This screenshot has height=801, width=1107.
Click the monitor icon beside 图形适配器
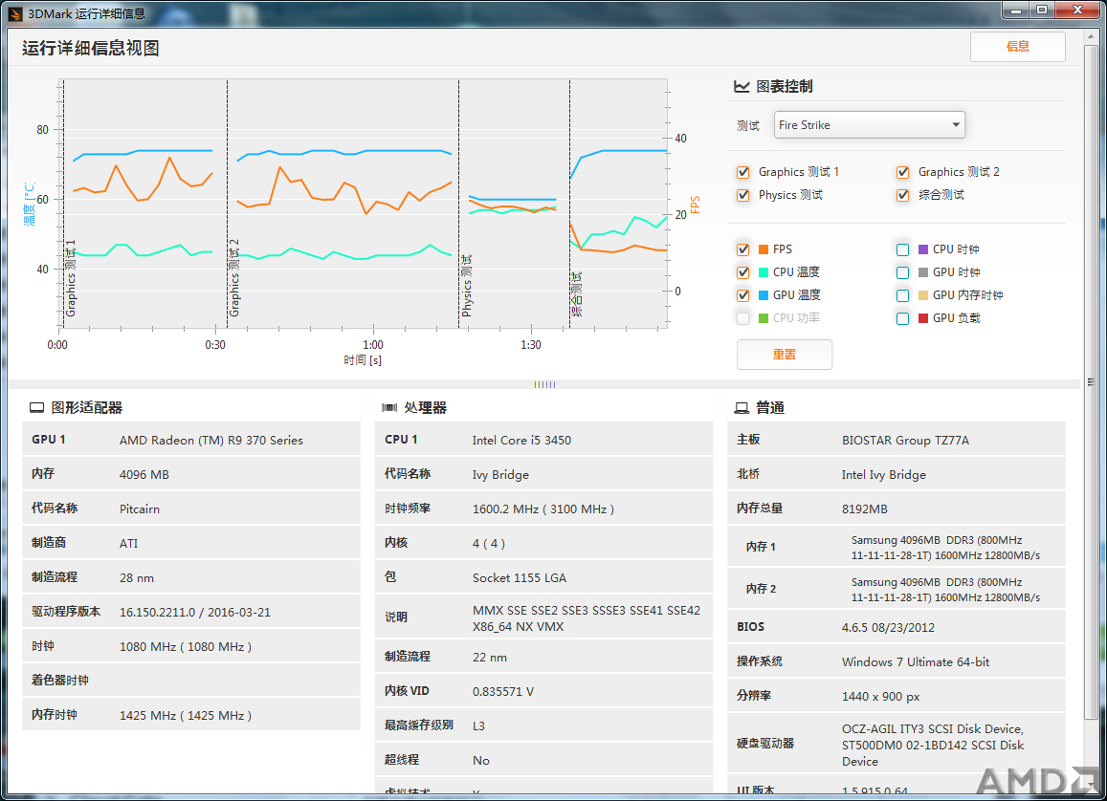(36, 408)
